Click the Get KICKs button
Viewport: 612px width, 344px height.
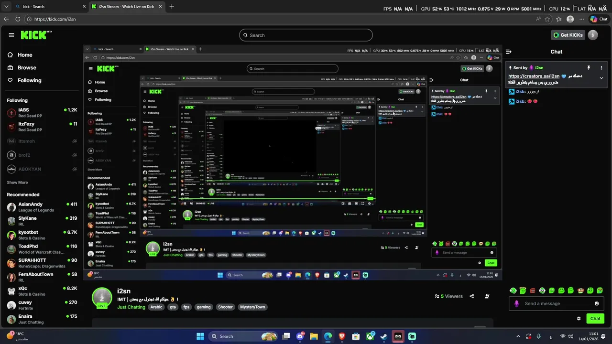pos(568,35)
